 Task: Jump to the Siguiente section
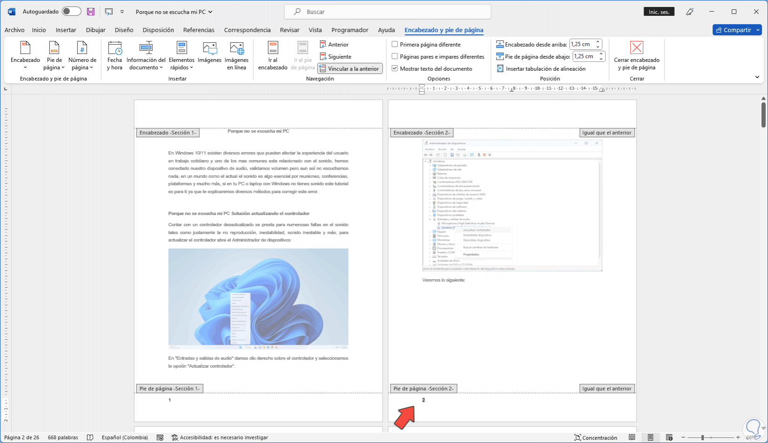coord(336,57)
